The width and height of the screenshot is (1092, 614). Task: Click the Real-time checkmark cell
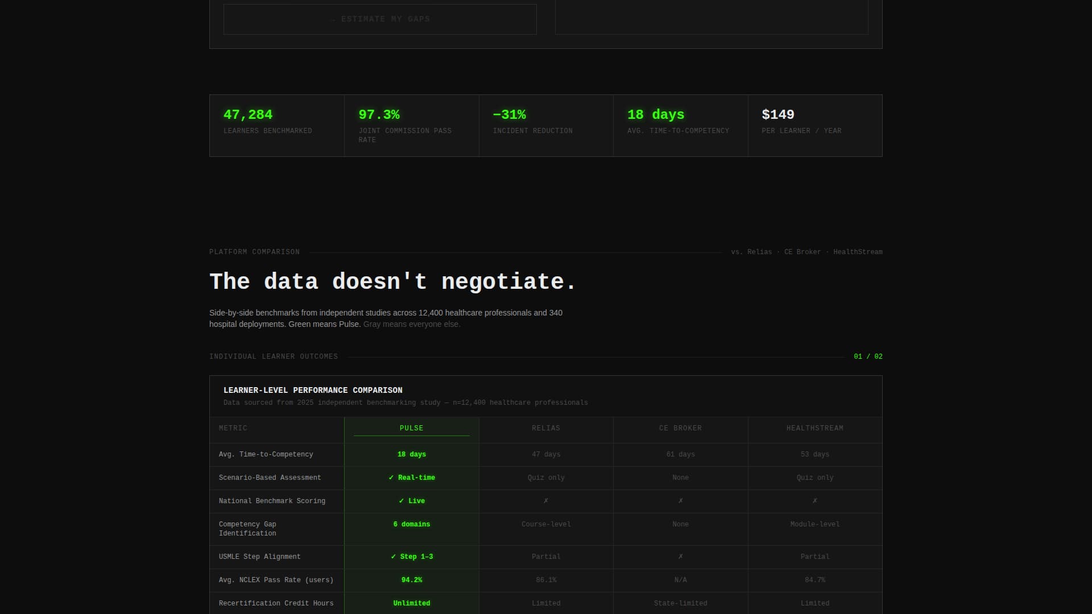click(x=412, y=478)
